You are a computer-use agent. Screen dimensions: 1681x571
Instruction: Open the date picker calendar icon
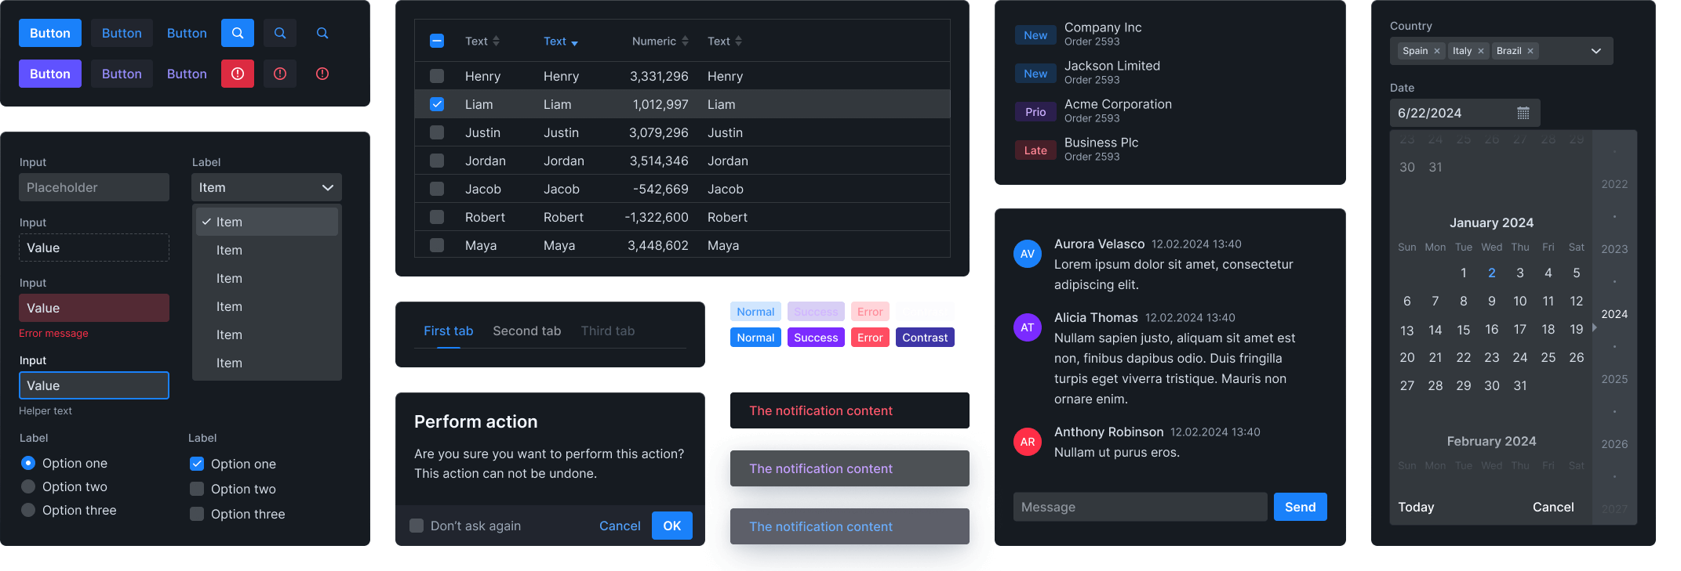click(1523, 113)
